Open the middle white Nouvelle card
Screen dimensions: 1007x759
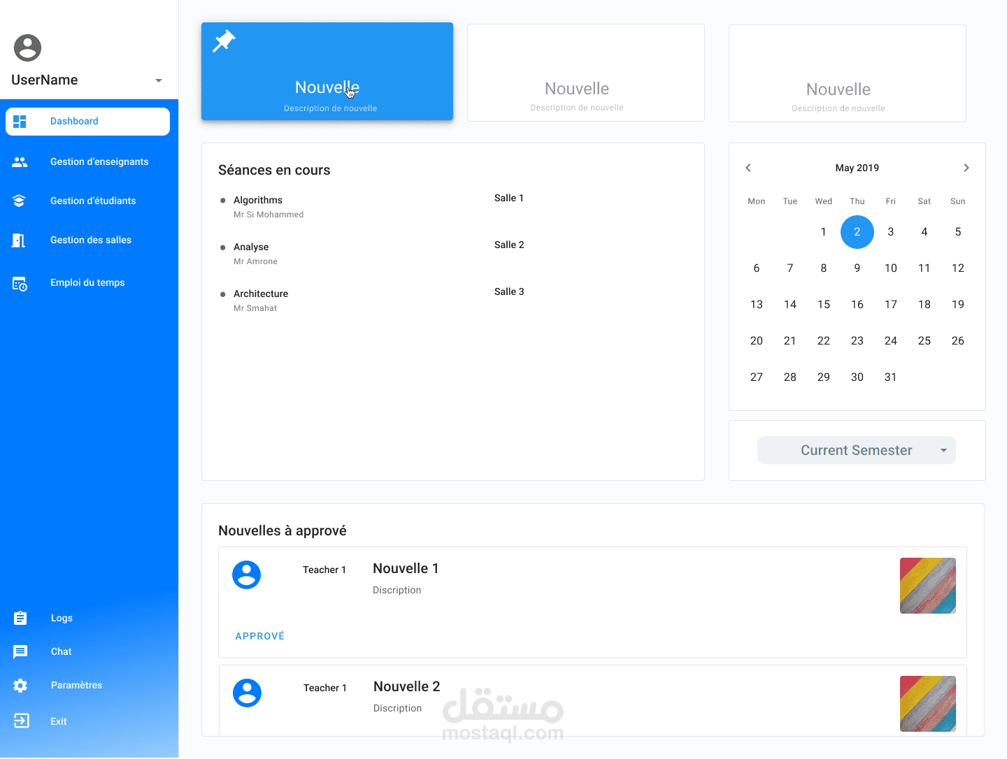(586, 73)
